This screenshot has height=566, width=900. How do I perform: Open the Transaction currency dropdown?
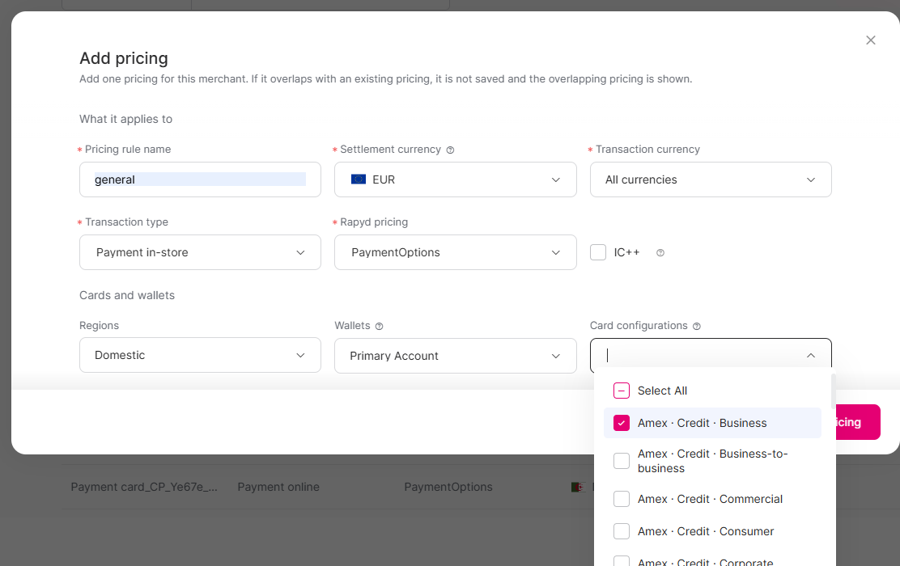[x=711, y=180]
